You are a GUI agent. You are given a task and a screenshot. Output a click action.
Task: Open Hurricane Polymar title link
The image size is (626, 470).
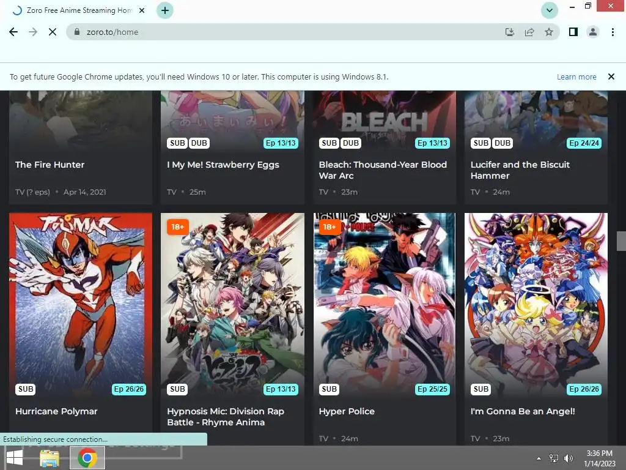pyautogui.click(x=56, y=411)
